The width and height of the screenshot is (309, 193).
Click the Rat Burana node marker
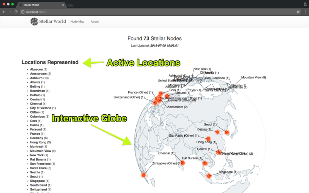tap(205, 163)
